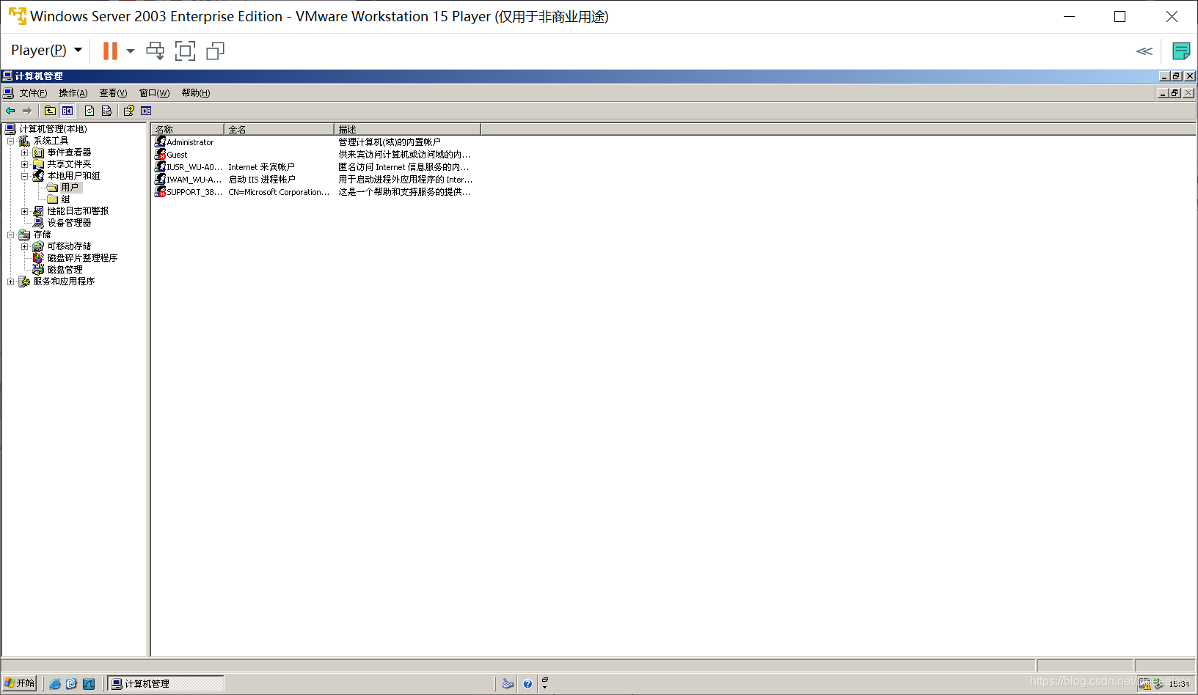This screenshot has width=1198, height=695.
Task: Open the 操作(A) menu
Action: pyautogui.click(x=73, y=93)
